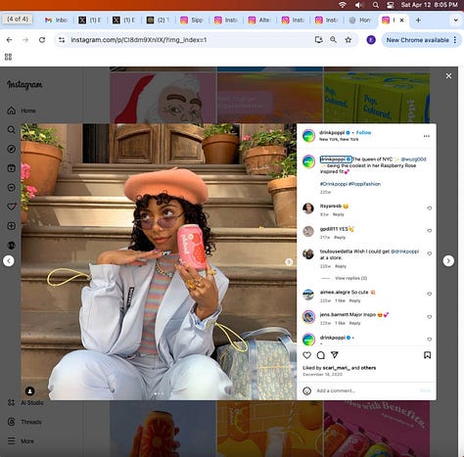
Task: Save the post with bookmark icon
Action: coord(427,355)
